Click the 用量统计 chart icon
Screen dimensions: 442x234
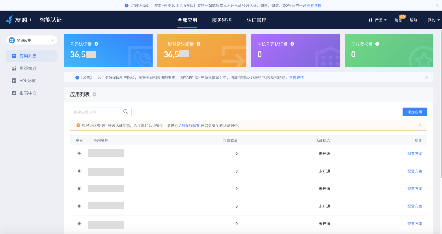click(14, 68)
